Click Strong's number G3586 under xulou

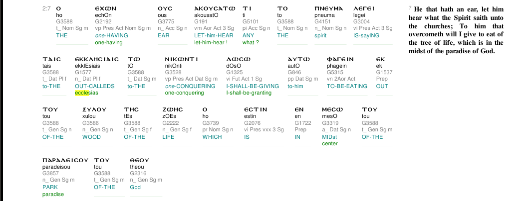(x=88, y=123)
